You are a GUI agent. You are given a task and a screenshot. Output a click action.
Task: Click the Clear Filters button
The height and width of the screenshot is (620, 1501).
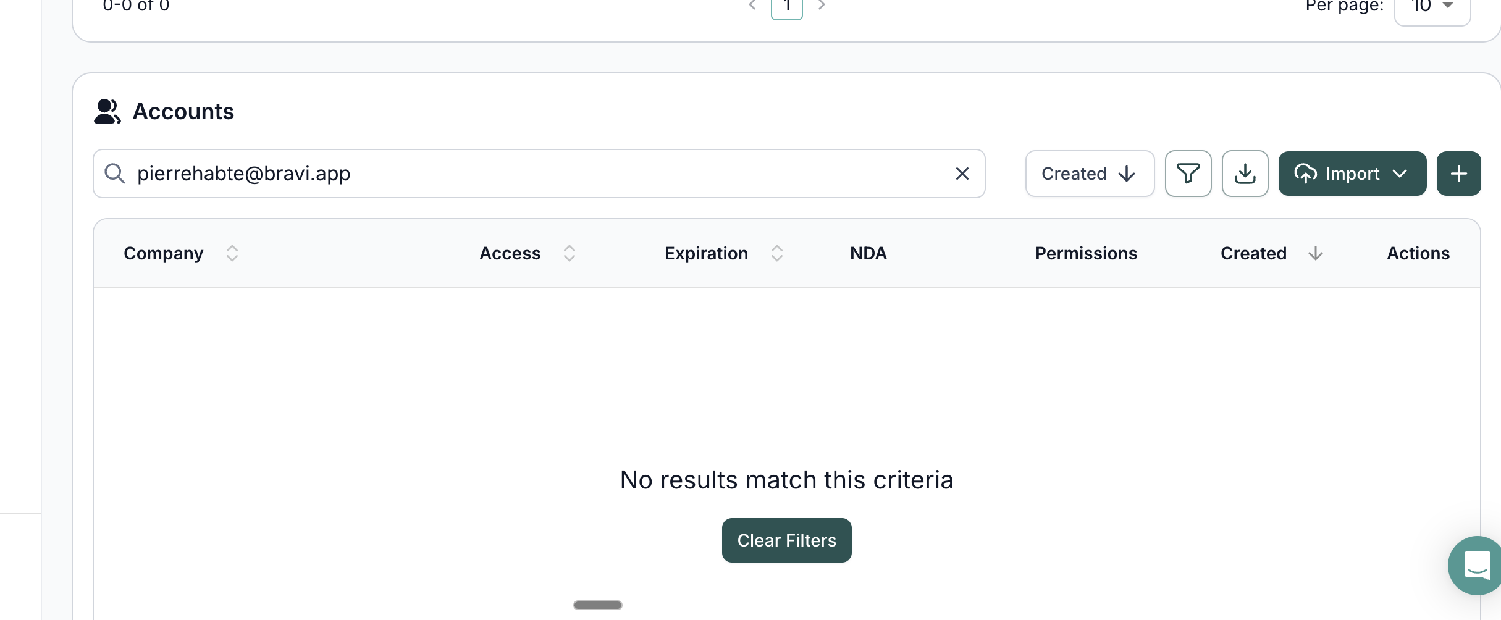tap(786, 540)
